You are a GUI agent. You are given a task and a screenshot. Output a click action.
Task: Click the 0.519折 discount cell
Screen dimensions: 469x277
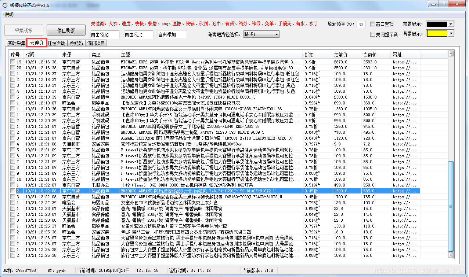pos(312,185)
